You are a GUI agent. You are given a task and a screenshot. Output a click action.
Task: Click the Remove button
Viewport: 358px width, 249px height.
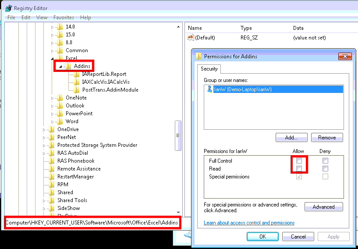click(x=327, y=138)
